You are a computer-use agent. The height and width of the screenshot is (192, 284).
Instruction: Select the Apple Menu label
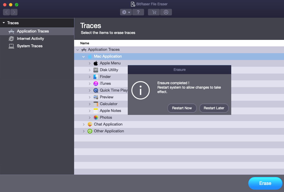pos(110,63)
